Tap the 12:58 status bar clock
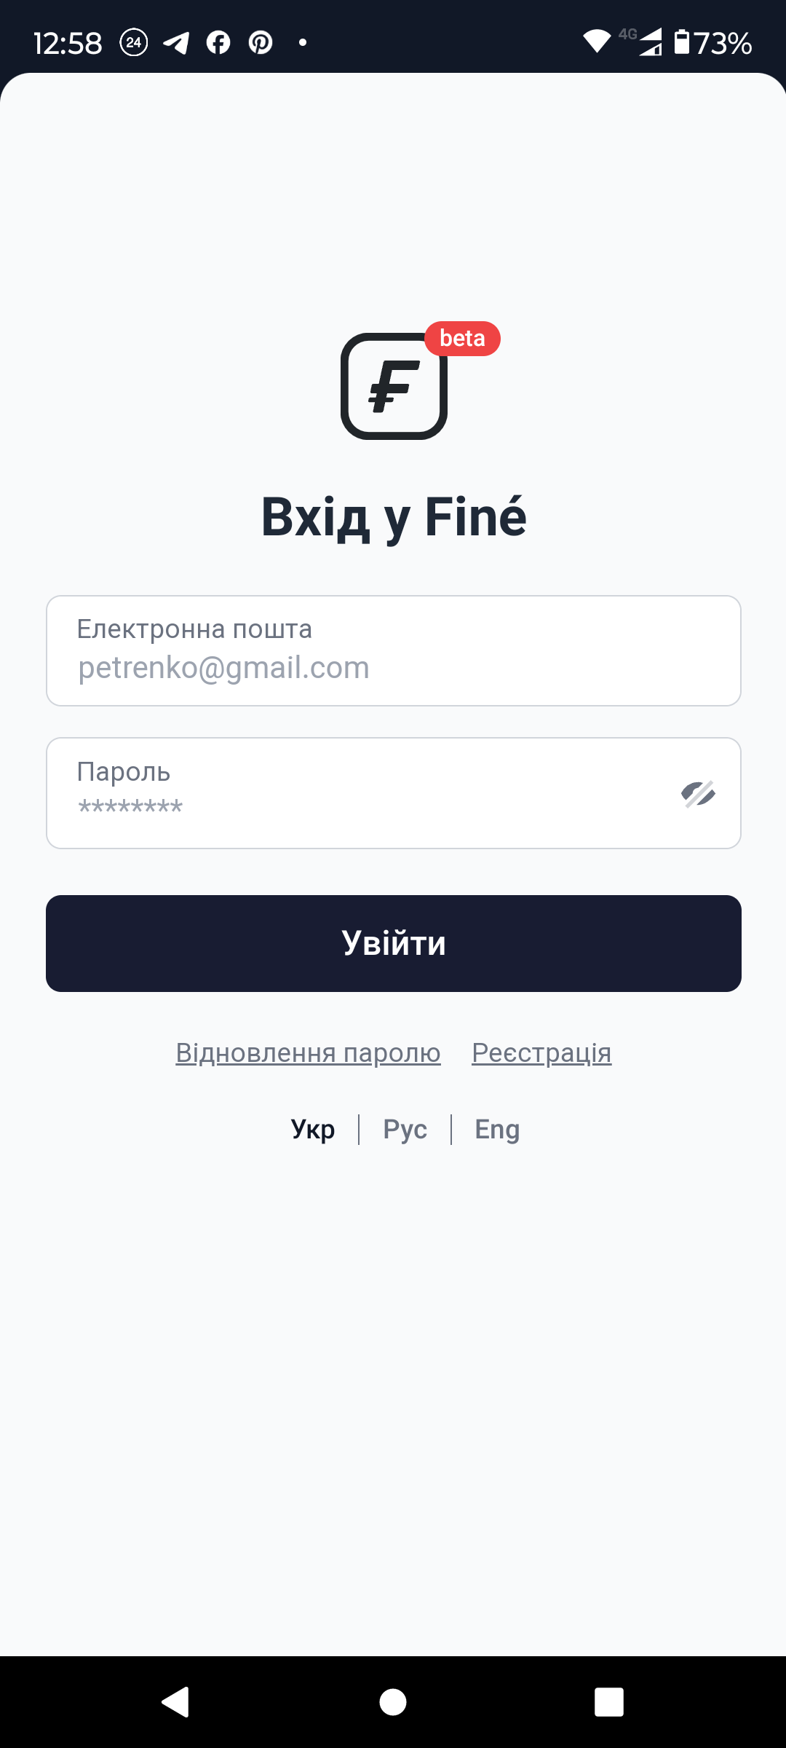Viewport: 786px width, 1748px height. pos(68,43)
